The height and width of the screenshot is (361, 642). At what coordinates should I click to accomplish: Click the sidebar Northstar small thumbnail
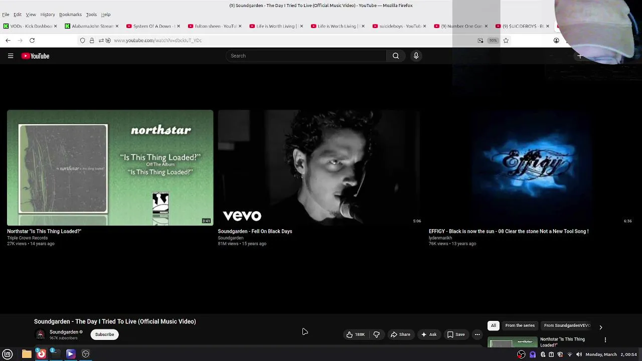click(x=513, y=342)
